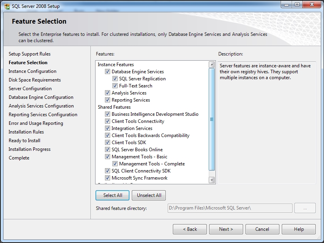Click the features list scrollbar thumb
The width and height of the screenshot is (324, 243).
212,119
